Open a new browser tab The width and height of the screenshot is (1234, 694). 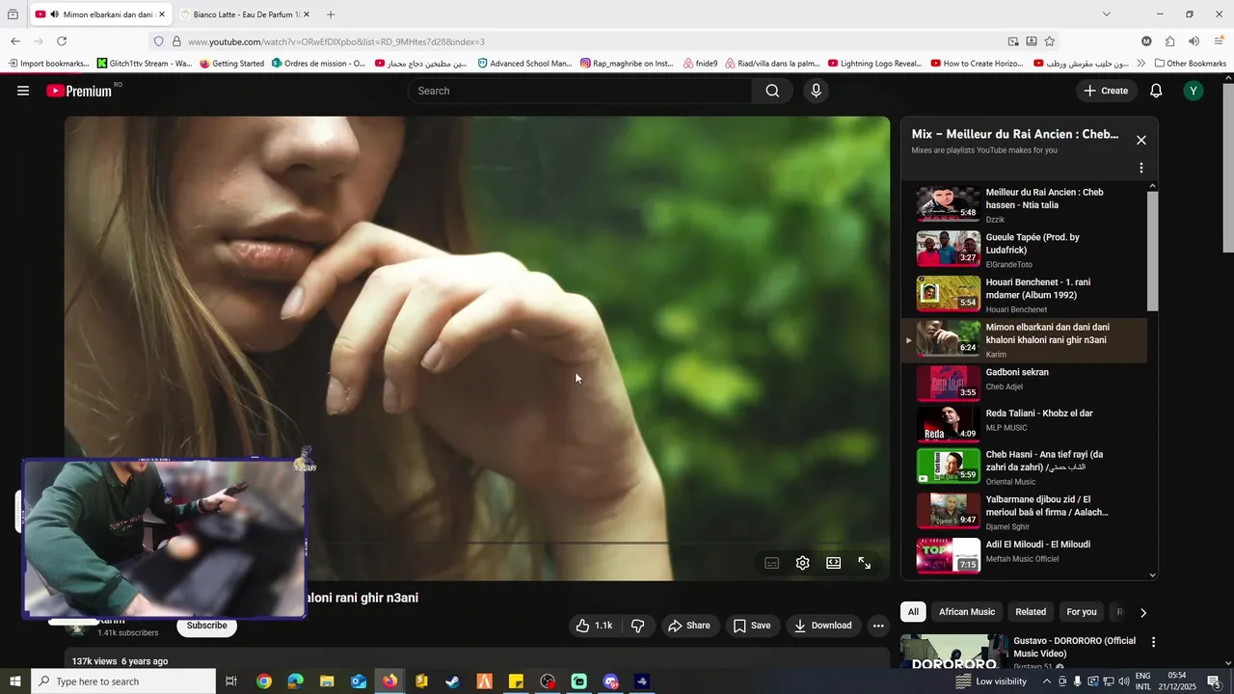click(331, 14)
